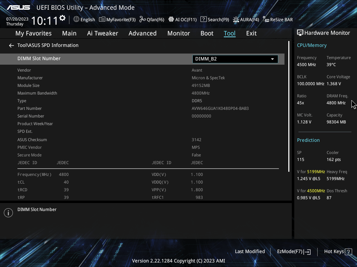Screen dimensions: 357x267
Task: Click AURA(F4) label
Action: coord(250,19)
